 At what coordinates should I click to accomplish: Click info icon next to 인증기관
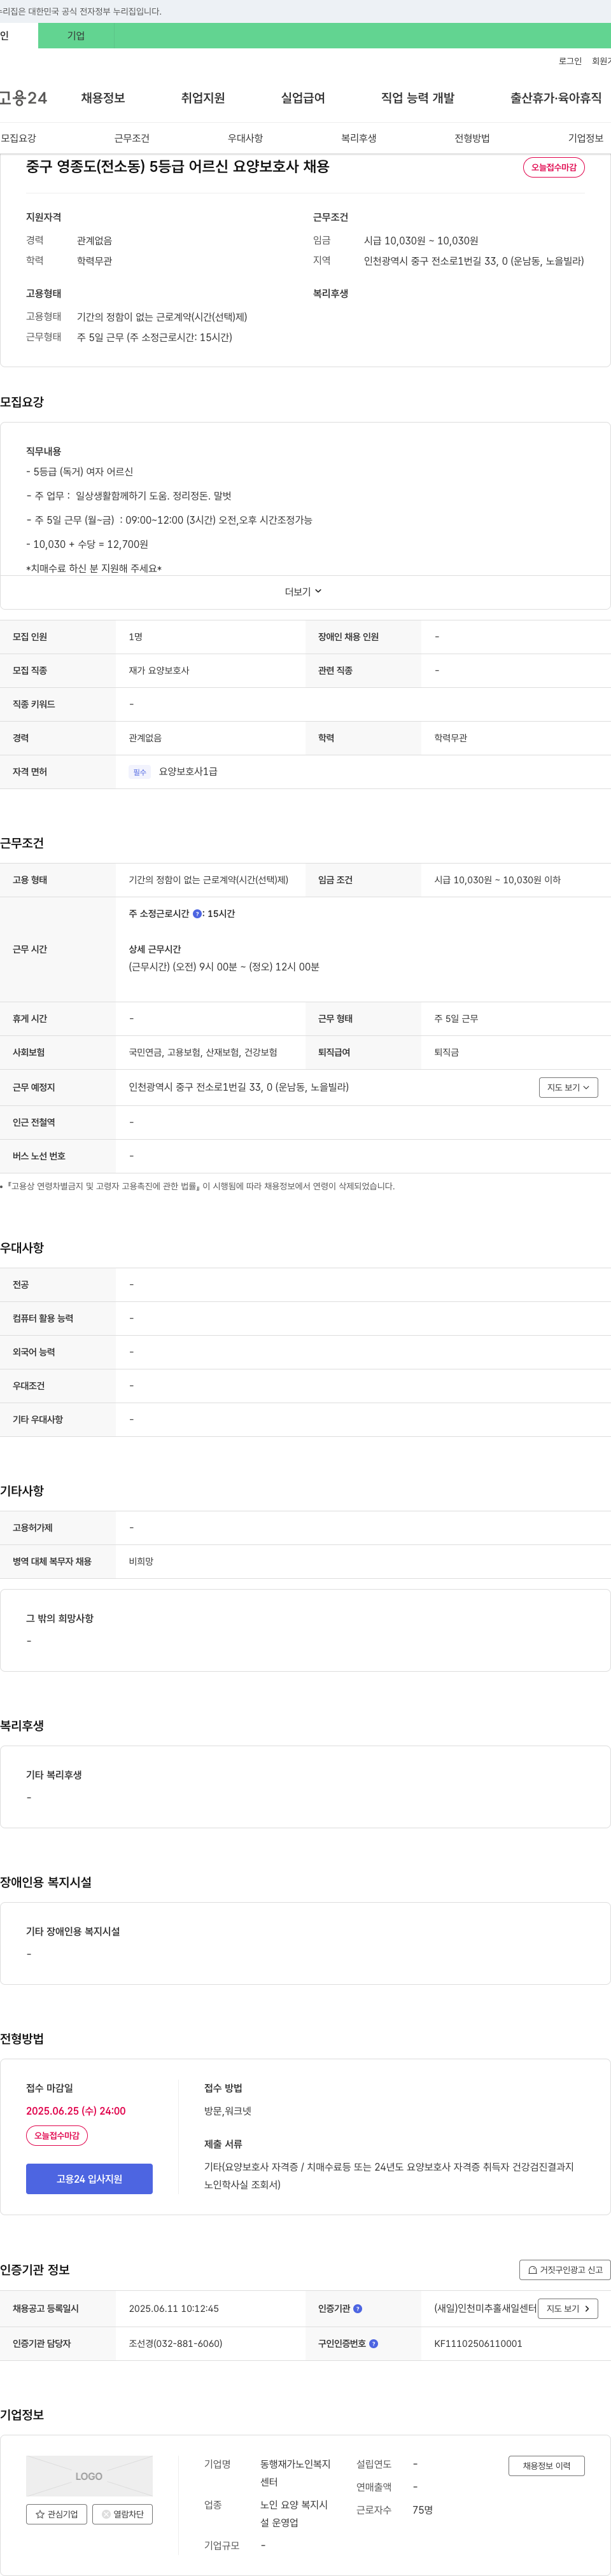(358, 2309)
